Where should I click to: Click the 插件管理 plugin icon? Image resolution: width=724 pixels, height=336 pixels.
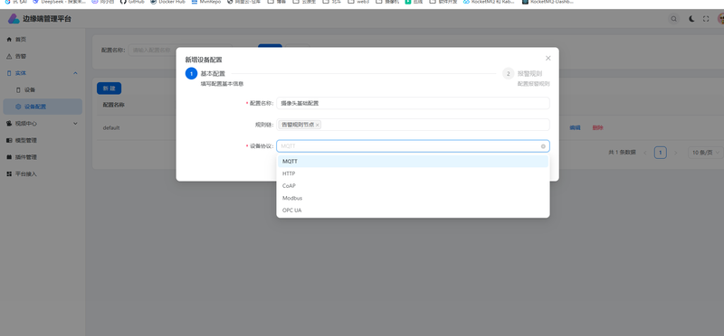pos(9,157)
